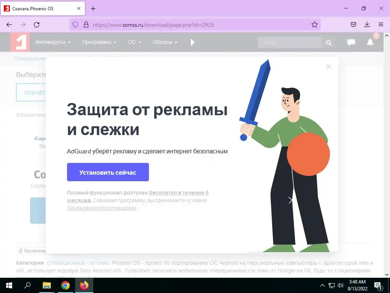390x293 pixels.
Task: Click the page scrollbar up arrow
Action: pos(387,35)
